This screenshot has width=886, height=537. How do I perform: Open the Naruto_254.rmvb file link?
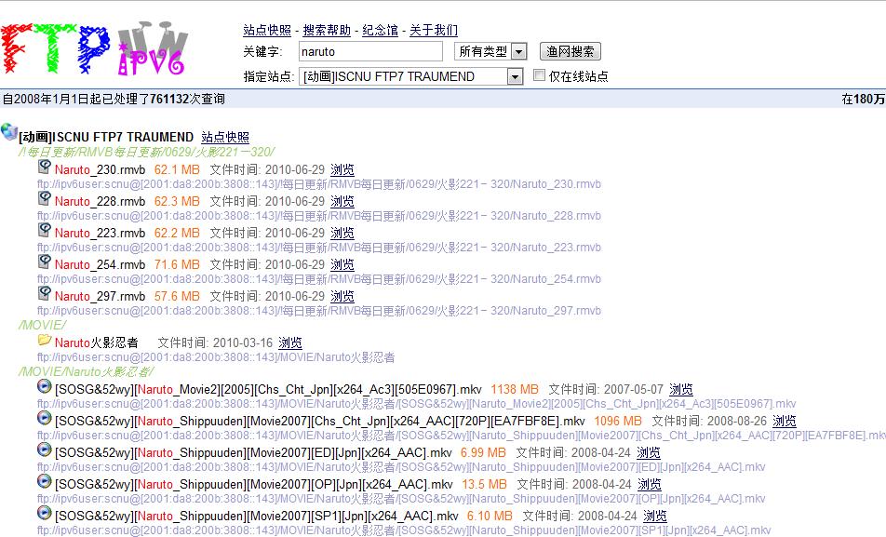point(100,264)
